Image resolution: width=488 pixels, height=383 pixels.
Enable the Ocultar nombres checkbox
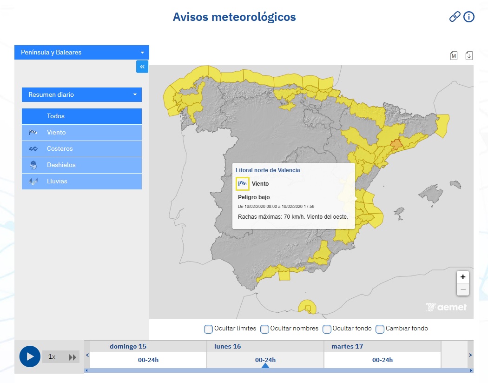tap(265, 329)
